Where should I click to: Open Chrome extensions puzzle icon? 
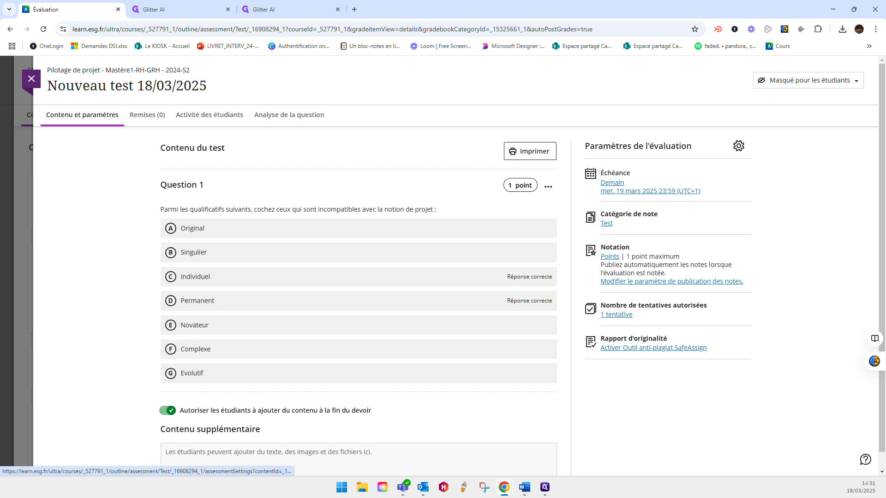(817, 29)
